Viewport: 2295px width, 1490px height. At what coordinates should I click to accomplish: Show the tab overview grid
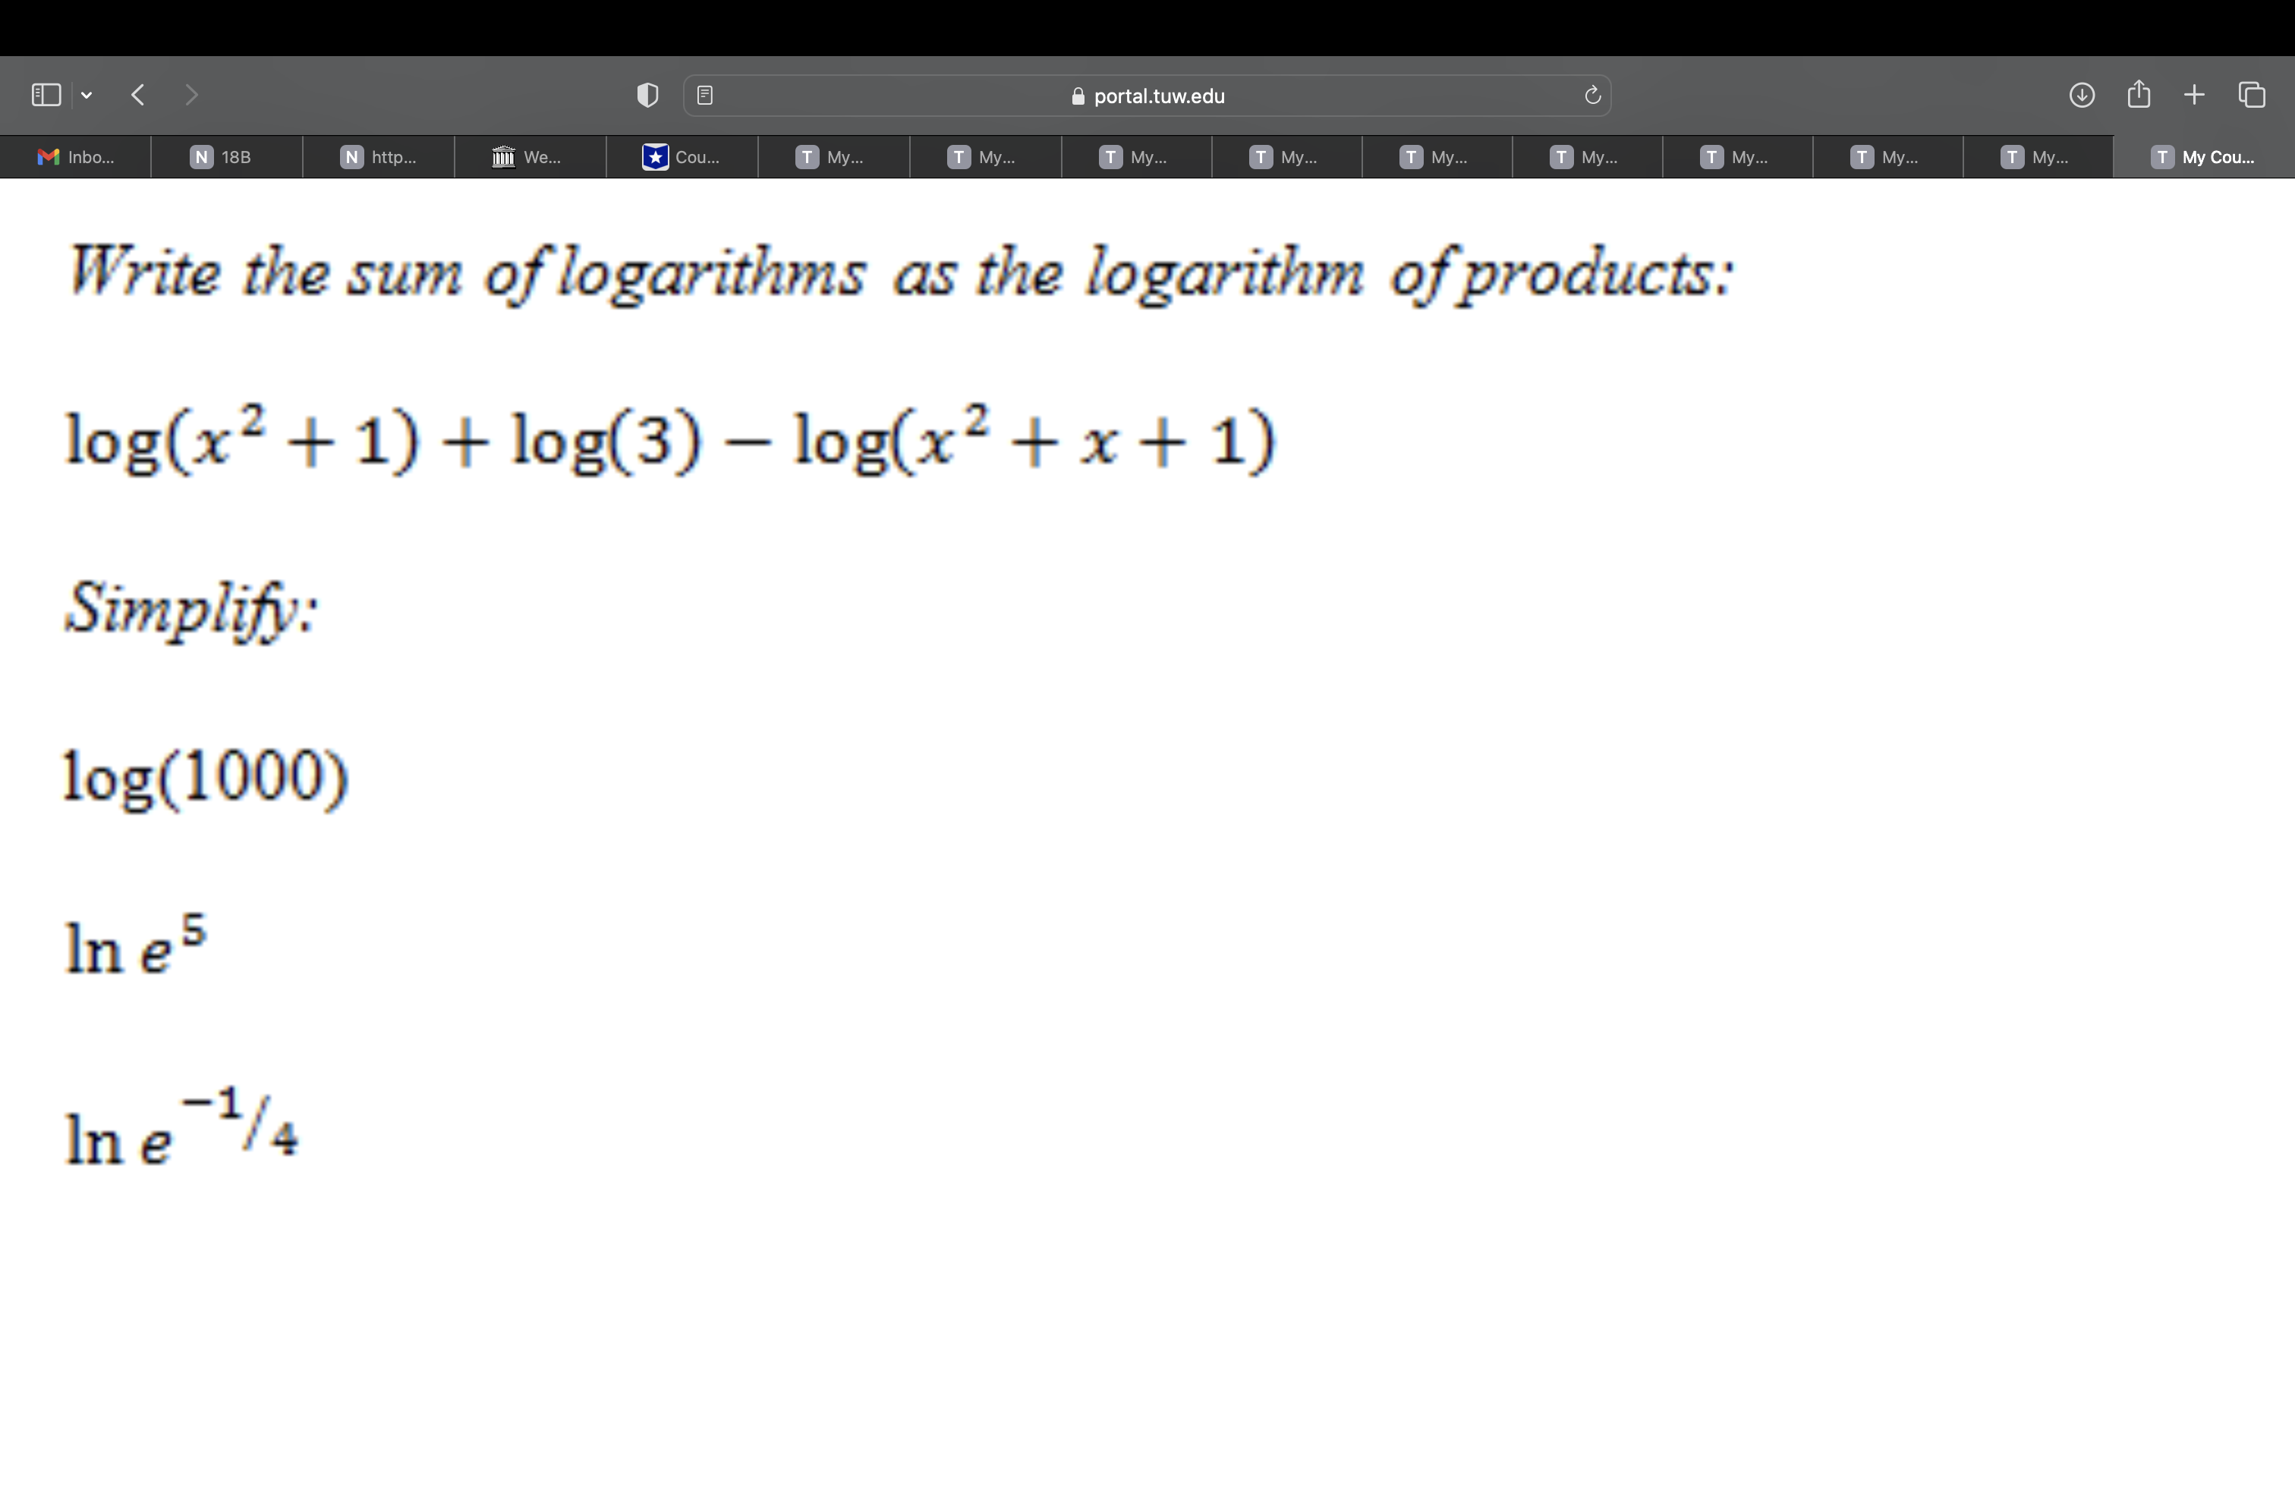2253,94
